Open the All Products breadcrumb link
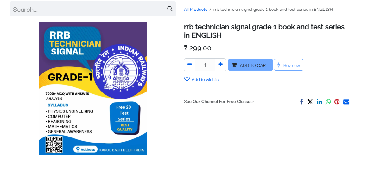Viewport: 387px width, 178px height. click(x=195, y=9)
